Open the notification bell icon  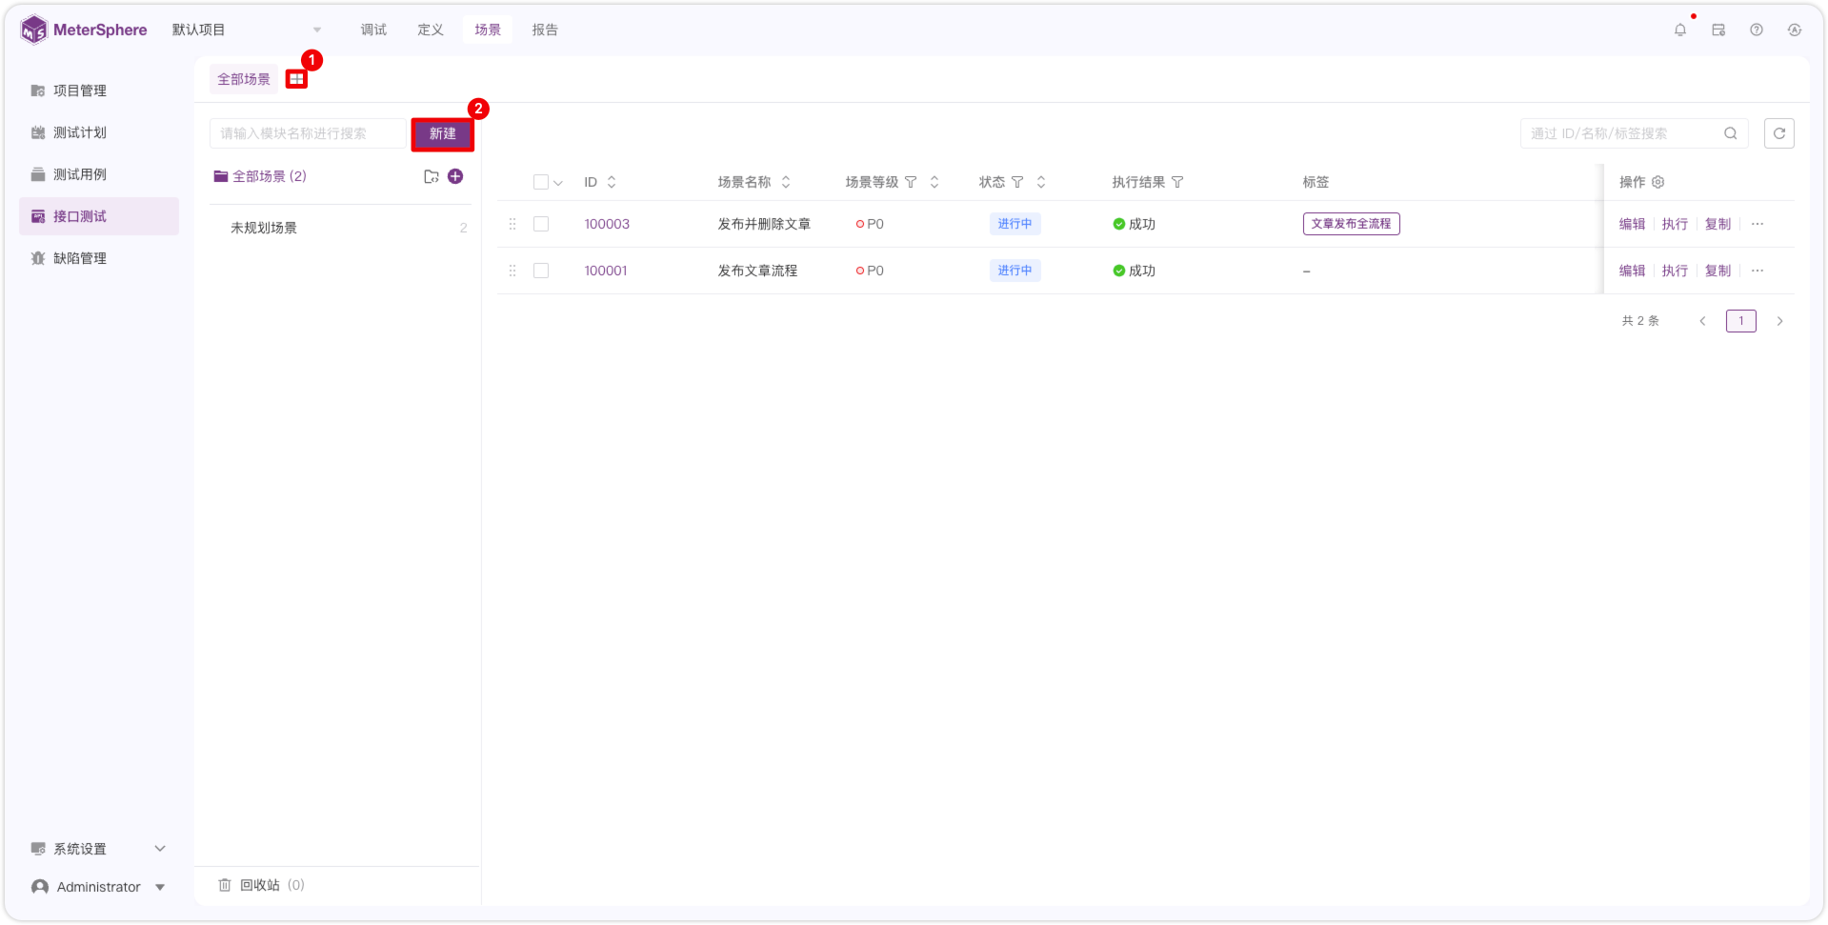click(x=1679, y=30)
